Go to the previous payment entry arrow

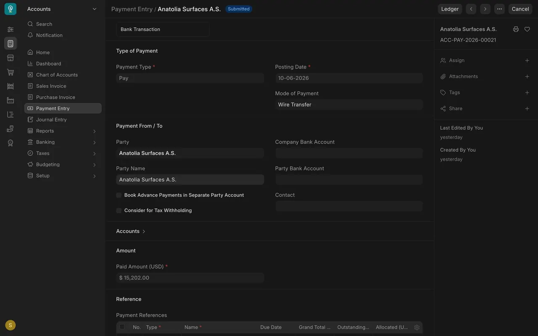[471, 9]
